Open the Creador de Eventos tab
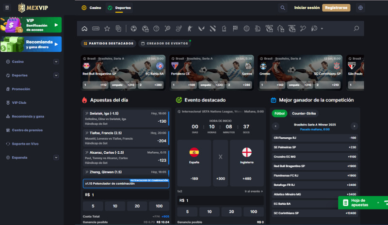This screenshot has width=388, height=225. [x=164, y=43]
